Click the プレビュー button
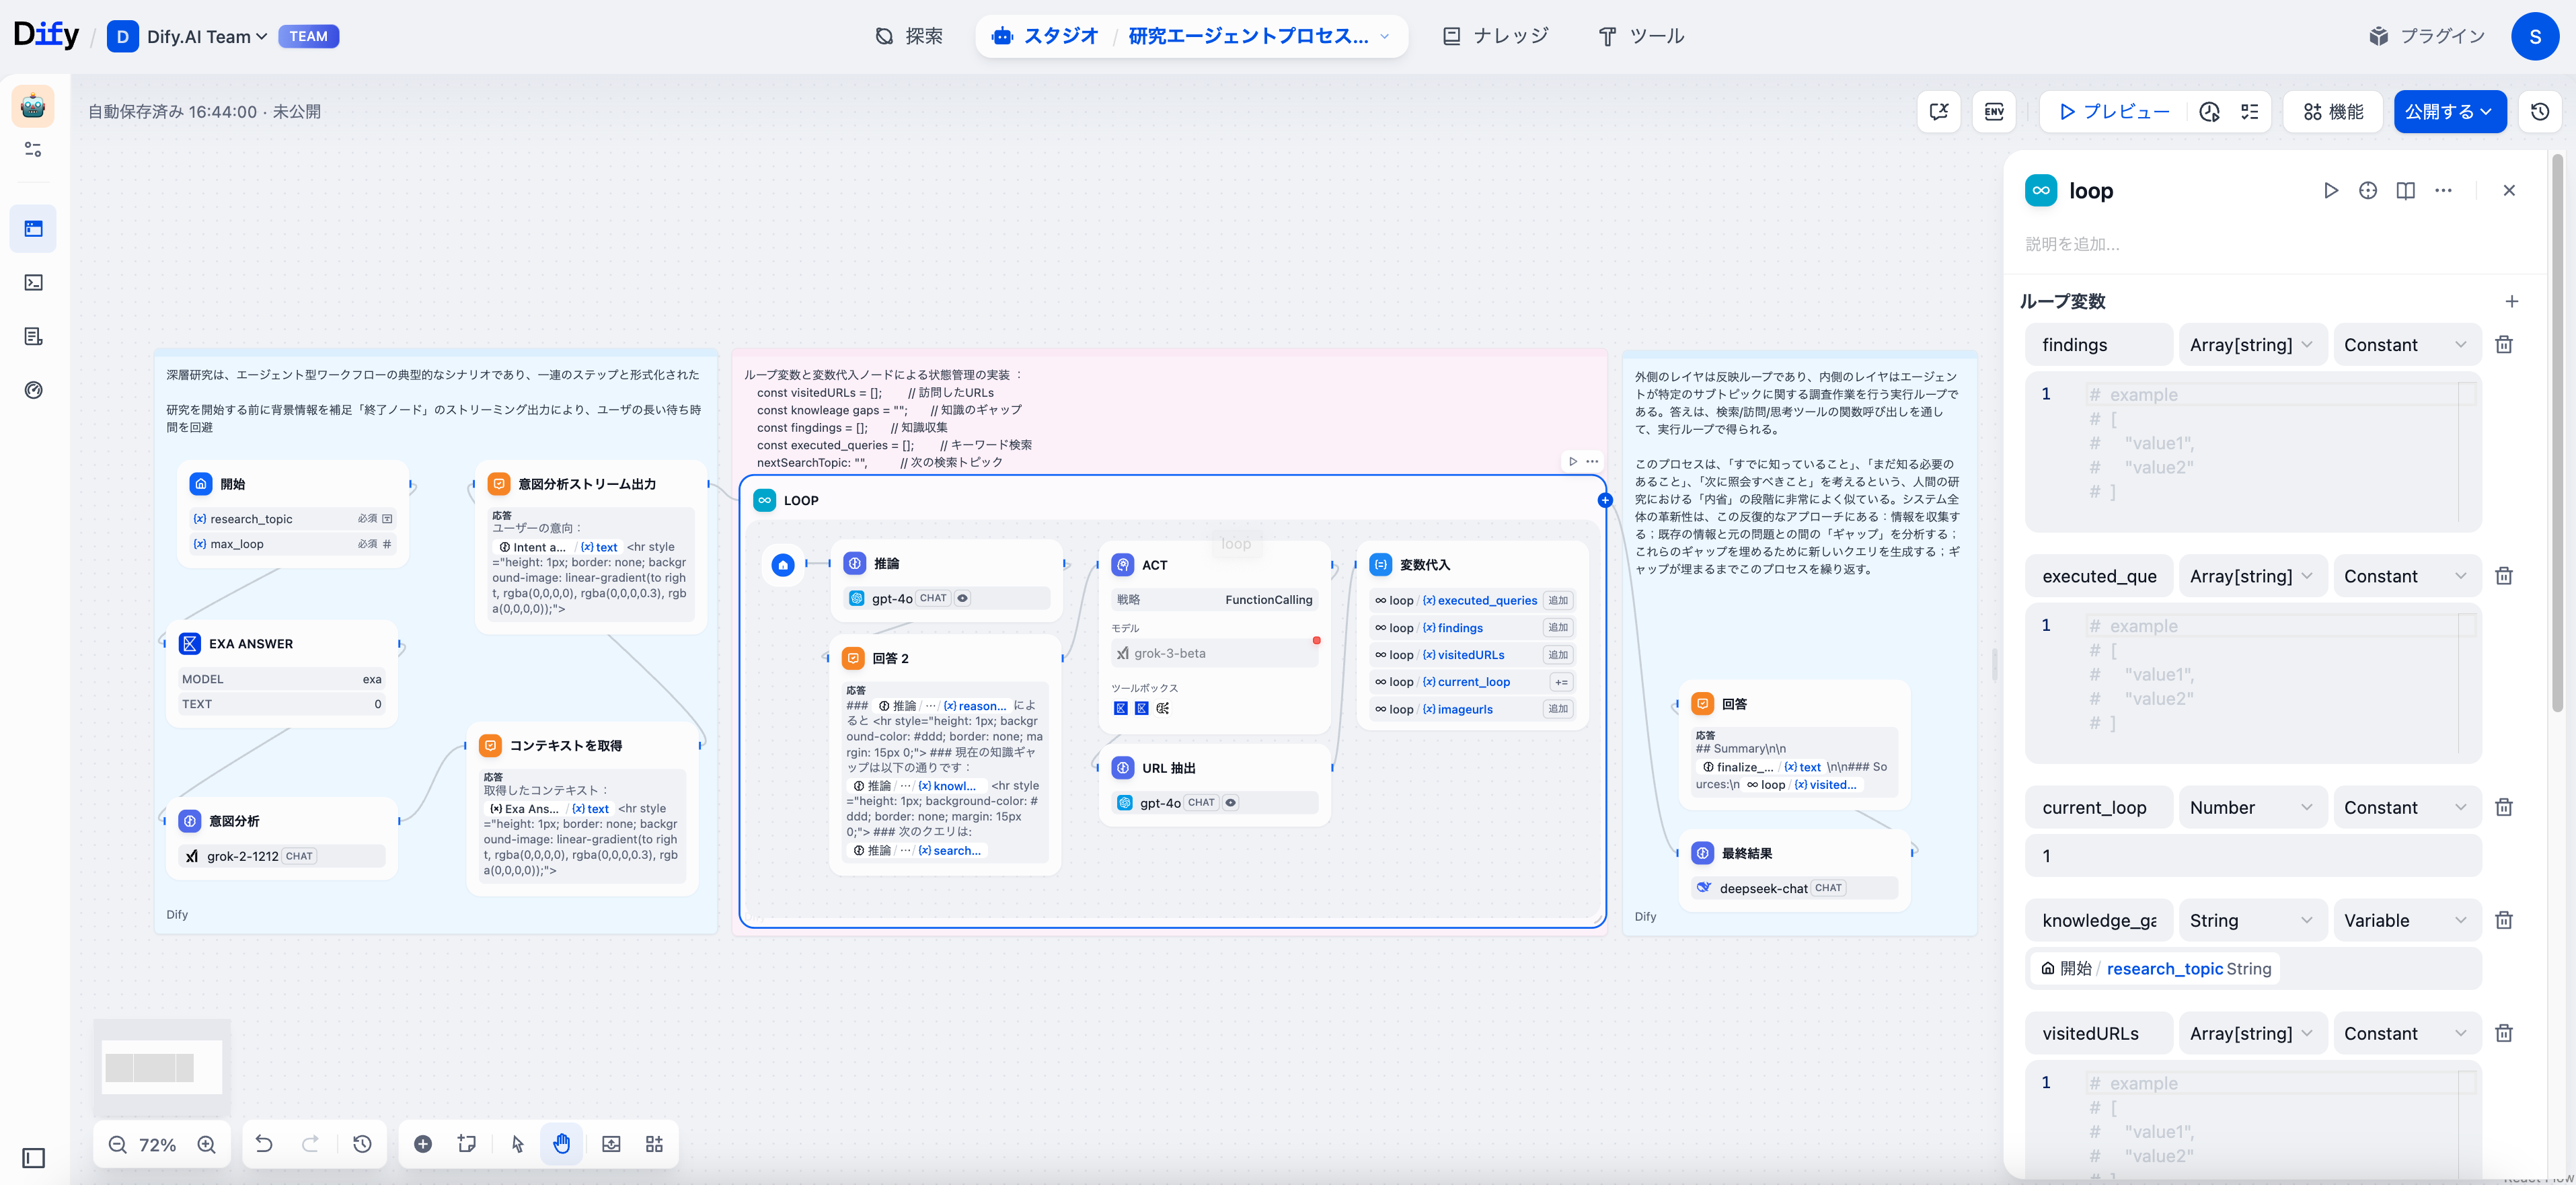 pos(2114,112)
